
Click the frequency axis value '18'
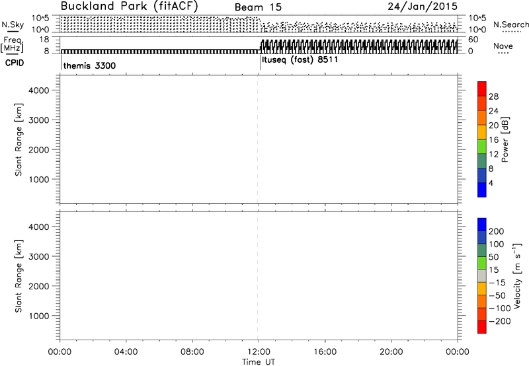point(44,40)
